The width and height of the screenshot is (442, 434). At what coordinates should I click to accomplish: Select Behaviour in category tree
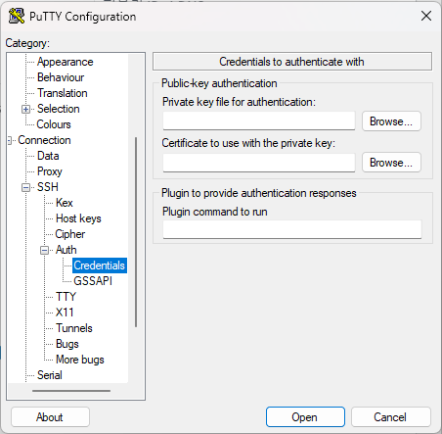click(61, 77)
